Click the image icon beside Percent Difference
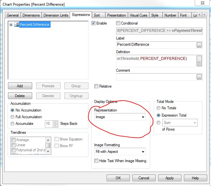Viewport: 211px width, 186px height. (17, 25)
